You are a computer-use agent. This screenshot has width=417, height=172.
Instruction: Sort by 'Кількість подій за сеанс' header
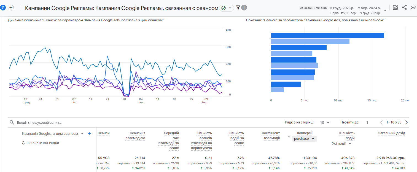coord(236,138)
